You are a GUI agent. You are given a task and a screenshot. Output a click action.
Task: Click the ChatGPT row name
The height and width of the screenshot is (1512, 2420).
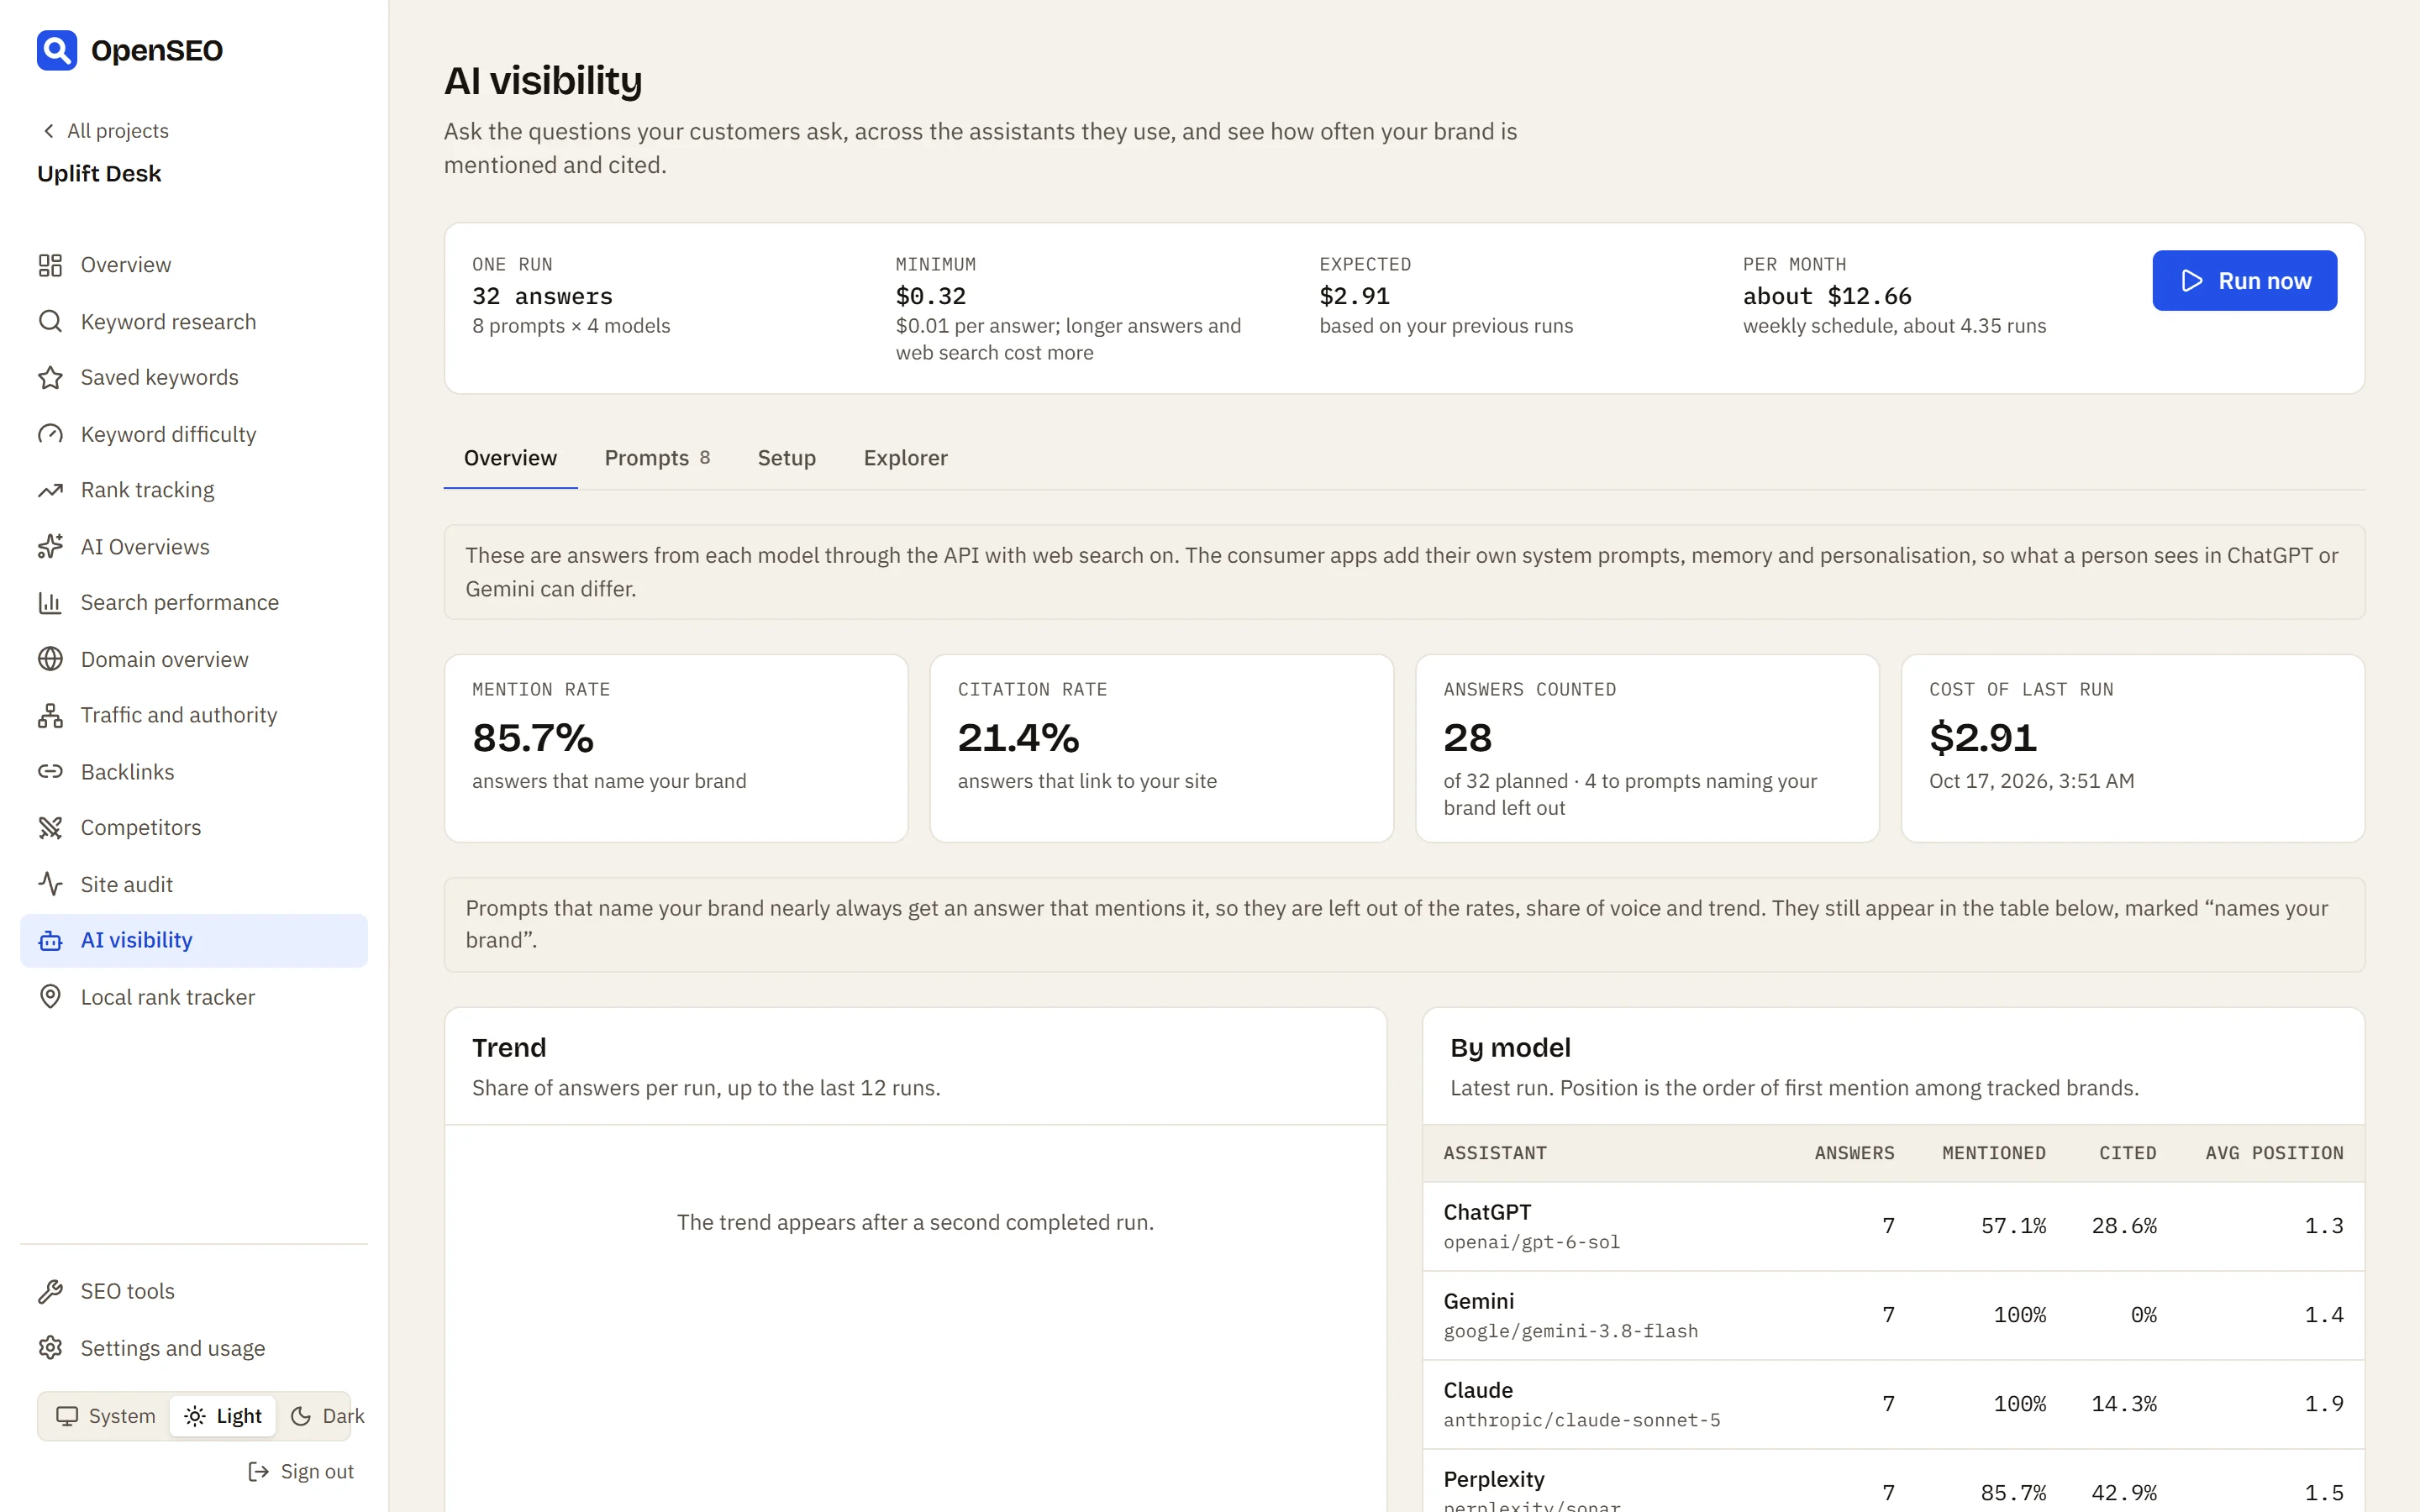[x=1487, y=1212]
